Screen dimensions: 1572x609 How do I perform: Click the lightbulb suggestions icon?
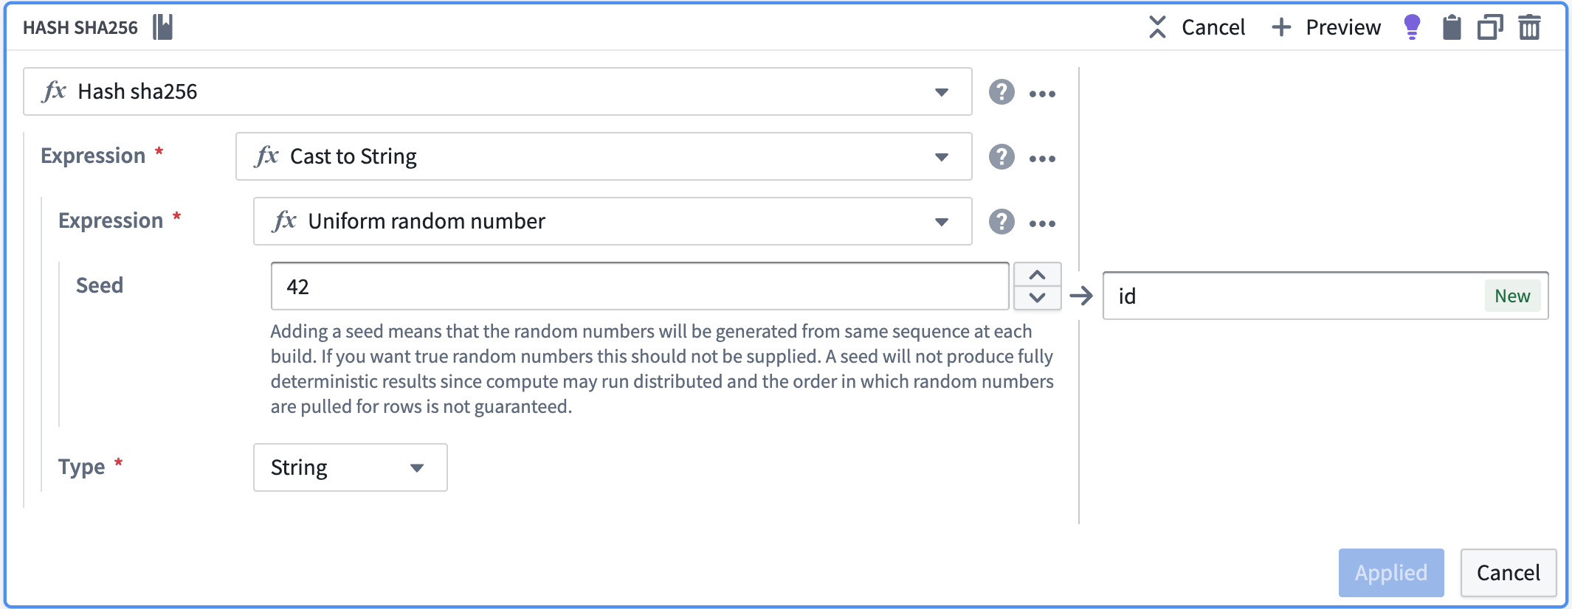[x=1413, y=27]
